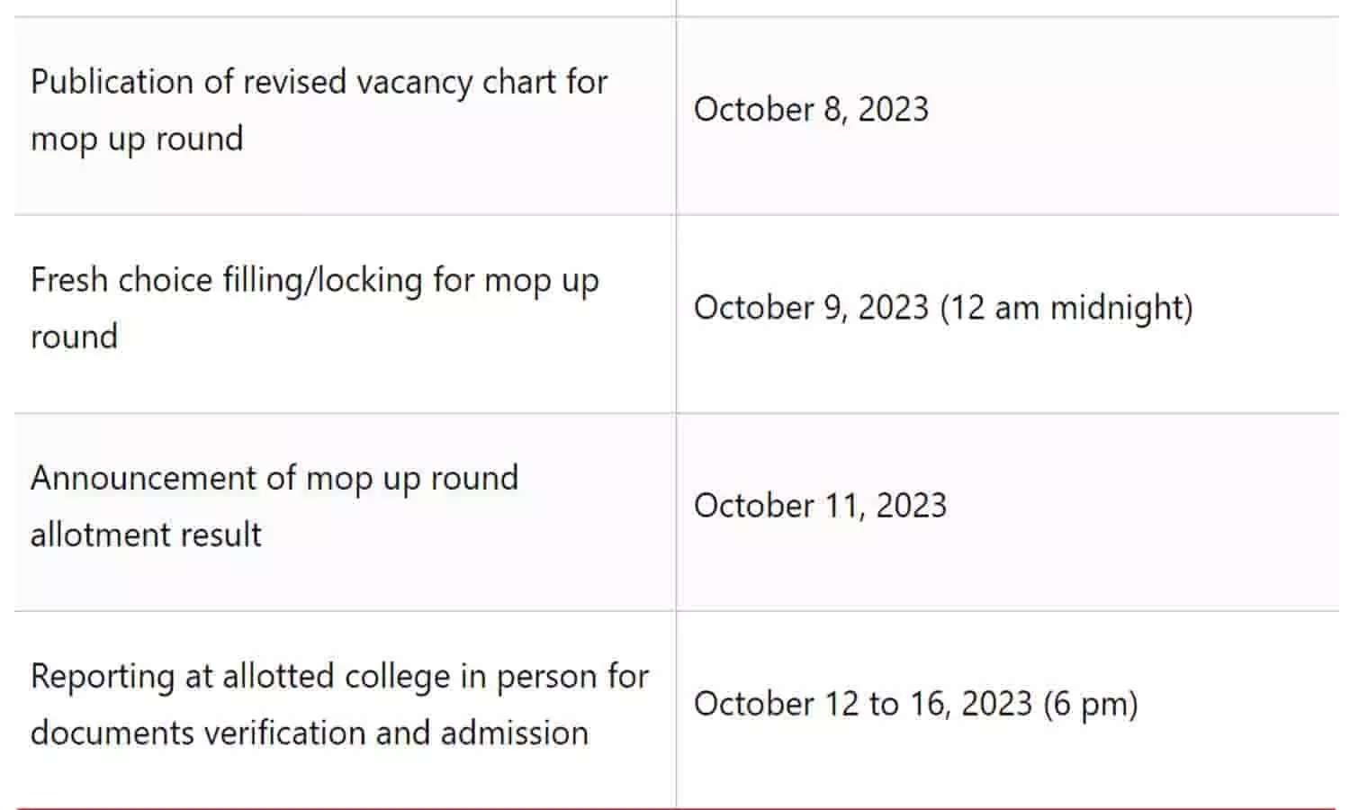
Task: Click the '(6 pm)' deadline time
Action: (x=1091, y=704)
